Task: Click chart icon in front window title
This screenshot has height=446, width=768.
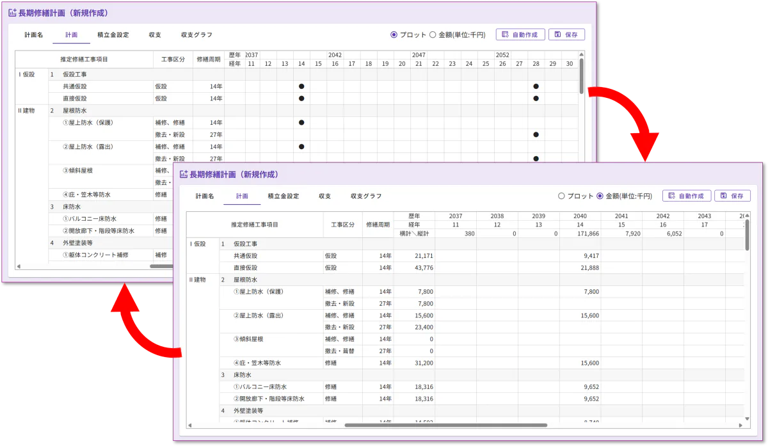Action: tap(184, 173)
